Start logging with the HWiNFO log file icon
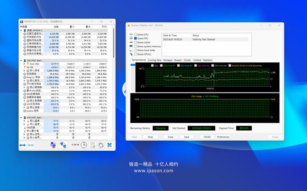307x191 pixels. pyautogui.click(x=93, y=145)
